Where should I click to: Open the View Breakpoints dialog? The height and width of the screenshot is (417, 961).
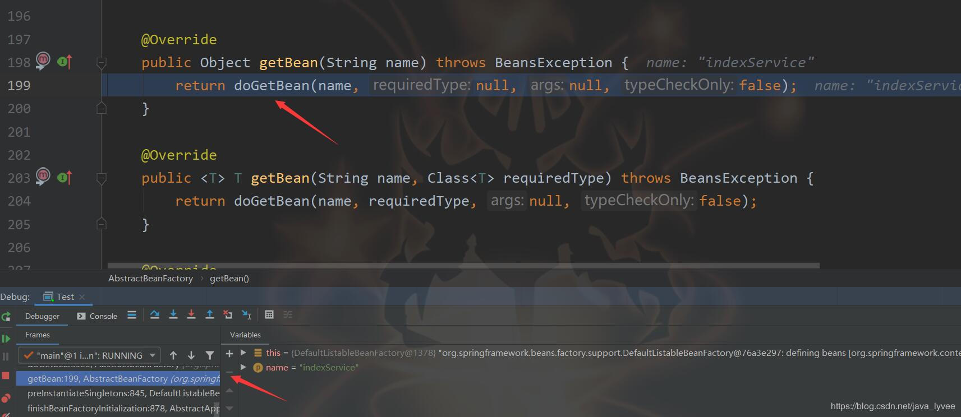tap(6, 398)
